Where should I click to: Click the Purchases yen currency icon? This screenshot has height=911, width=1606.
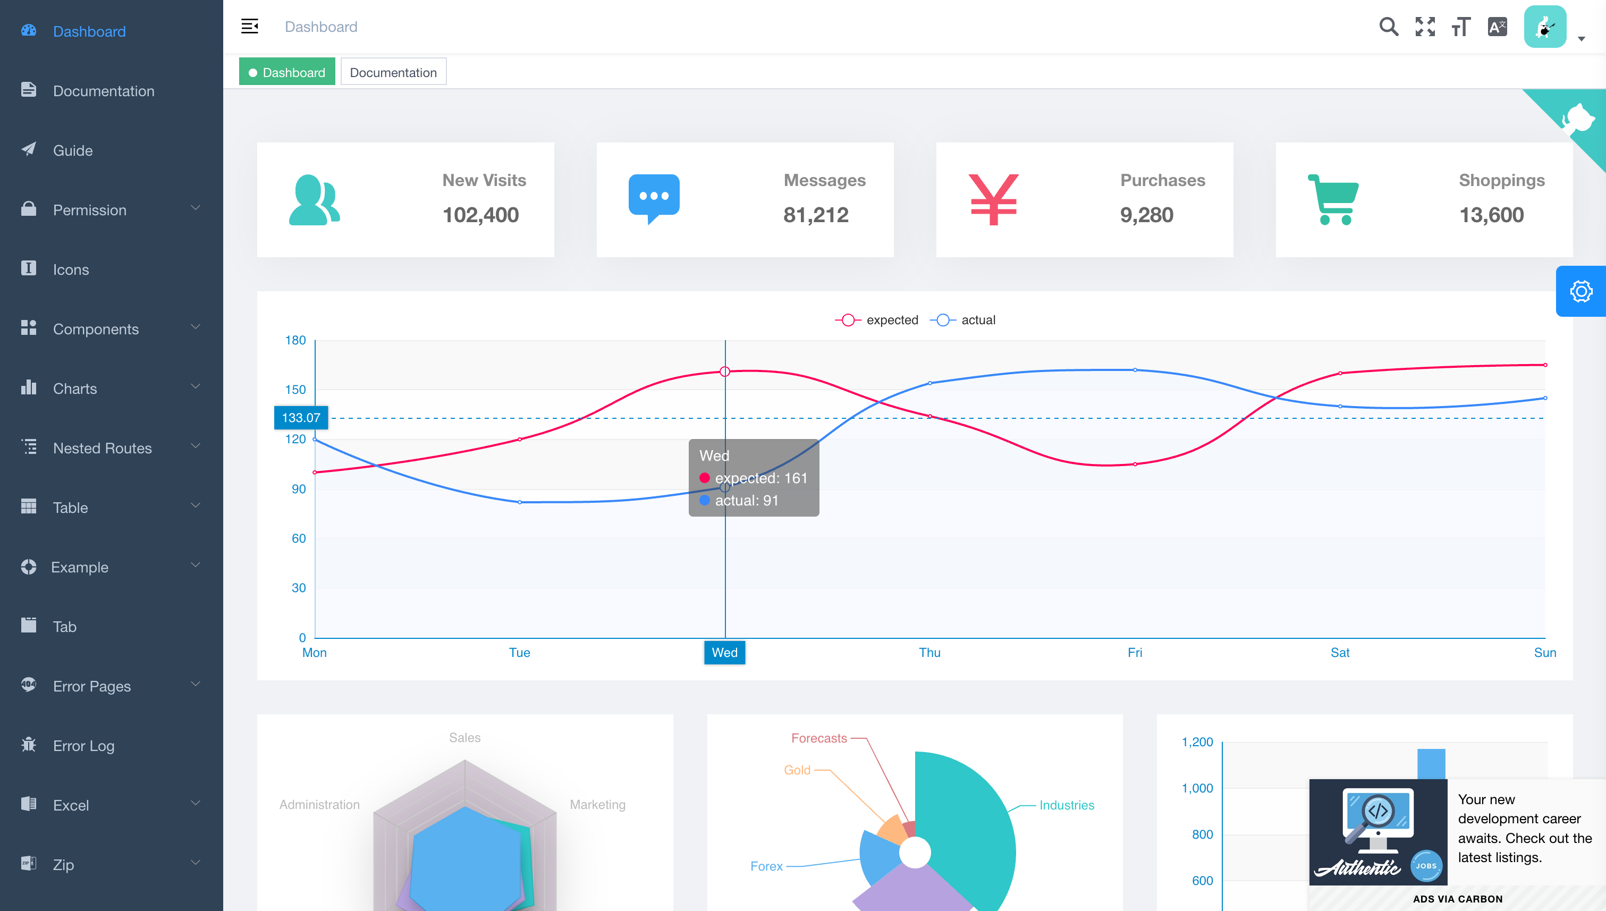tap(993, 199)
